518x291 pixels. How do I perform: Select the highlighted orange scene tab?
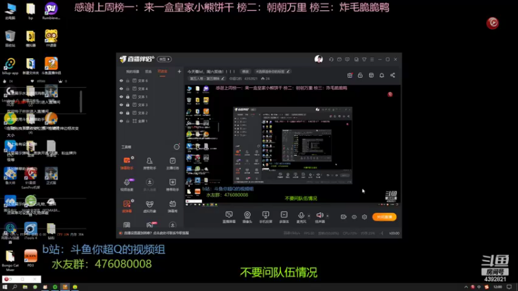pyautogui.click(x=163, y=72)
